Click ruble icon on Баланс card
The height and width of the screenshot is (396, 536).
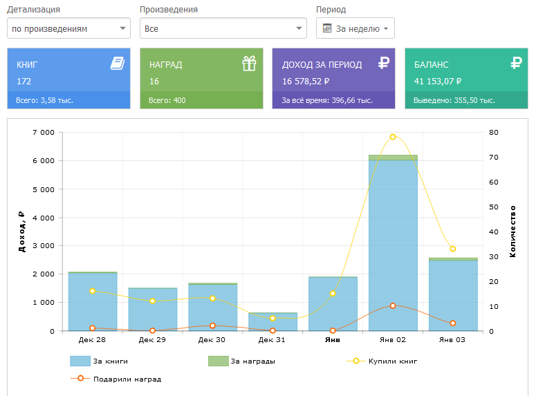pos(516,64)
